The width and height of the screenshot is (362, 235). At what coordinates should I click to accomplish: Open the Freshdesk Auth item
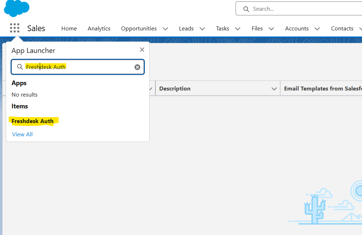coord(33,121)
